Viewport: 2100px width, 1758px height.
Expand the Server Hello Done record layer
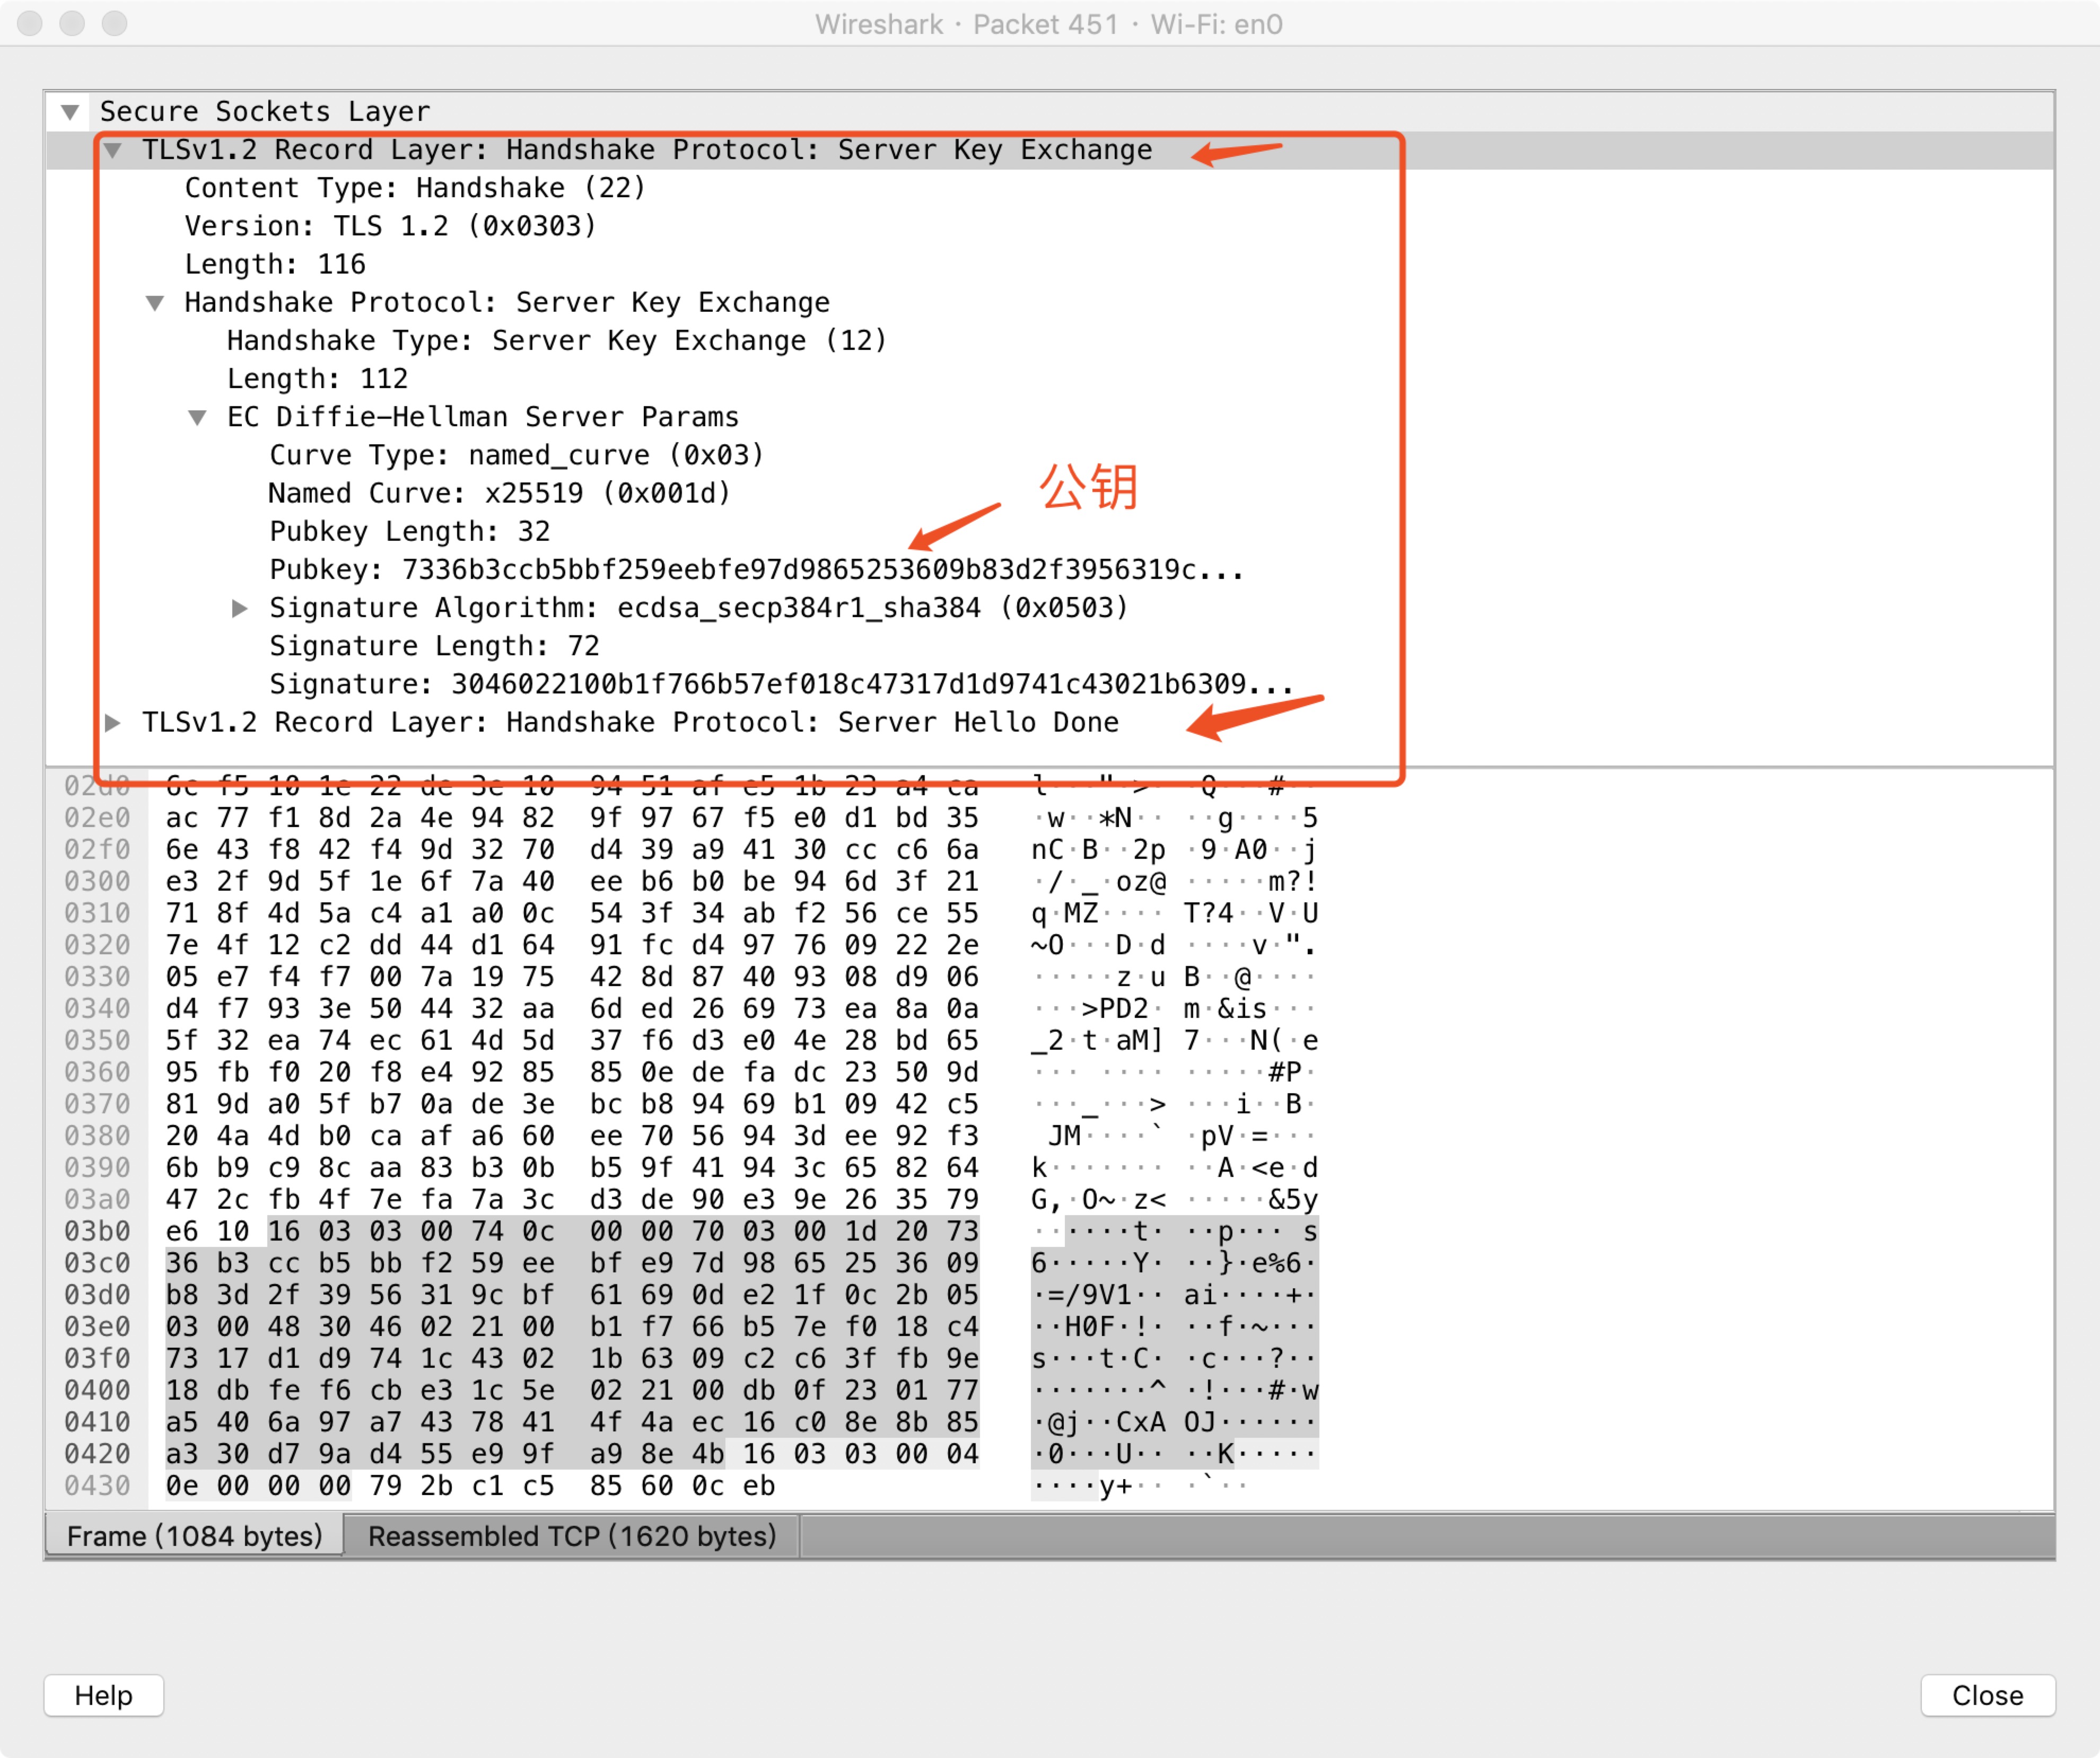(x=113, y=722)
